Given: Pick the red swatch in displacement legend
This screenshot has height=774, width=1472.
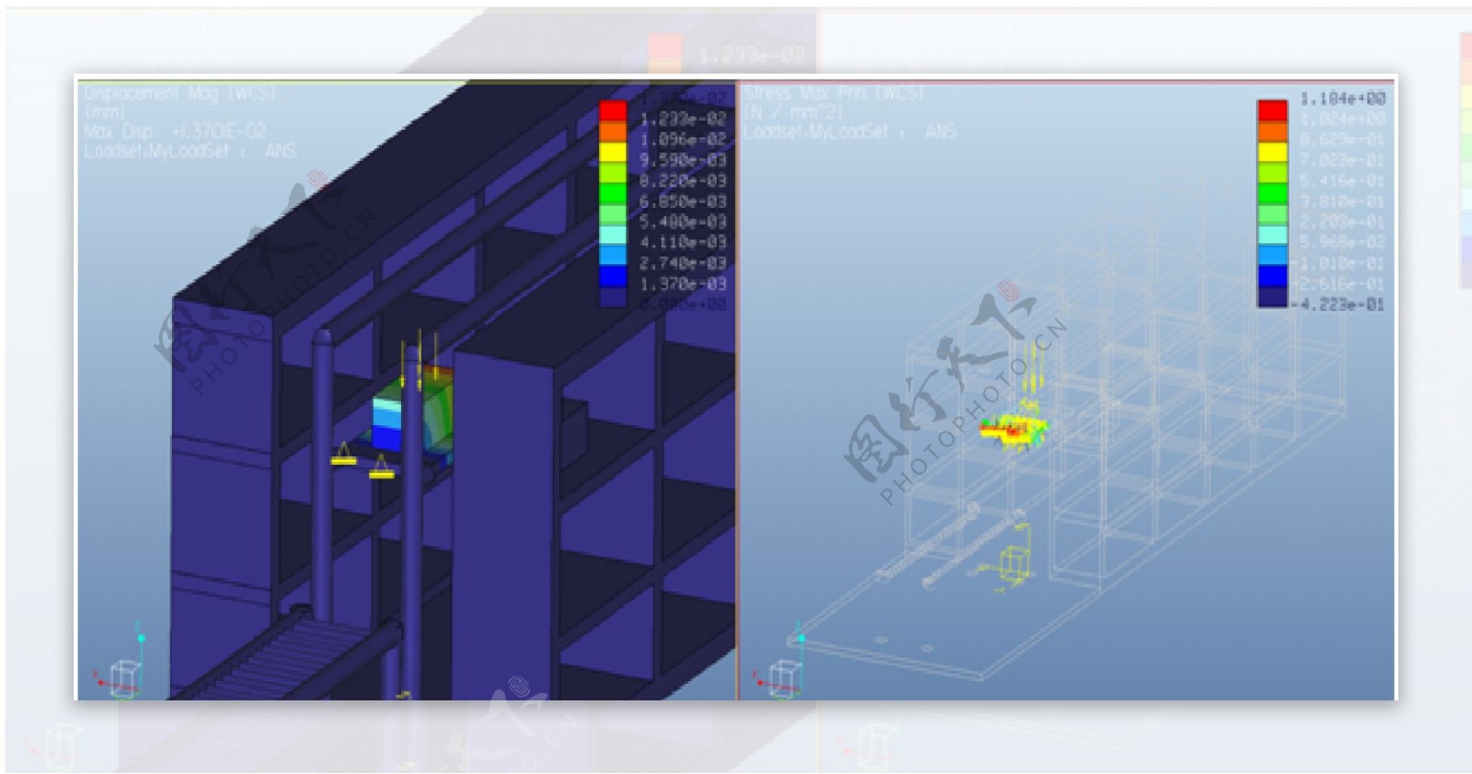Looking at the screenshot, I should coord(613,111).
